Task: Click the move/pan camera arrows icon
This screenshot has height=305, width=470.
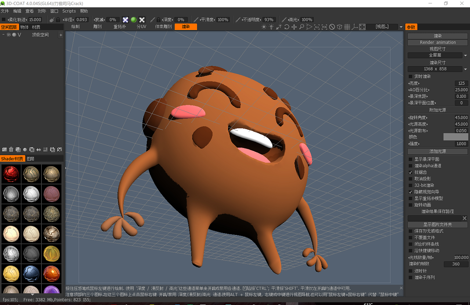Action: [x=294, y=27]
